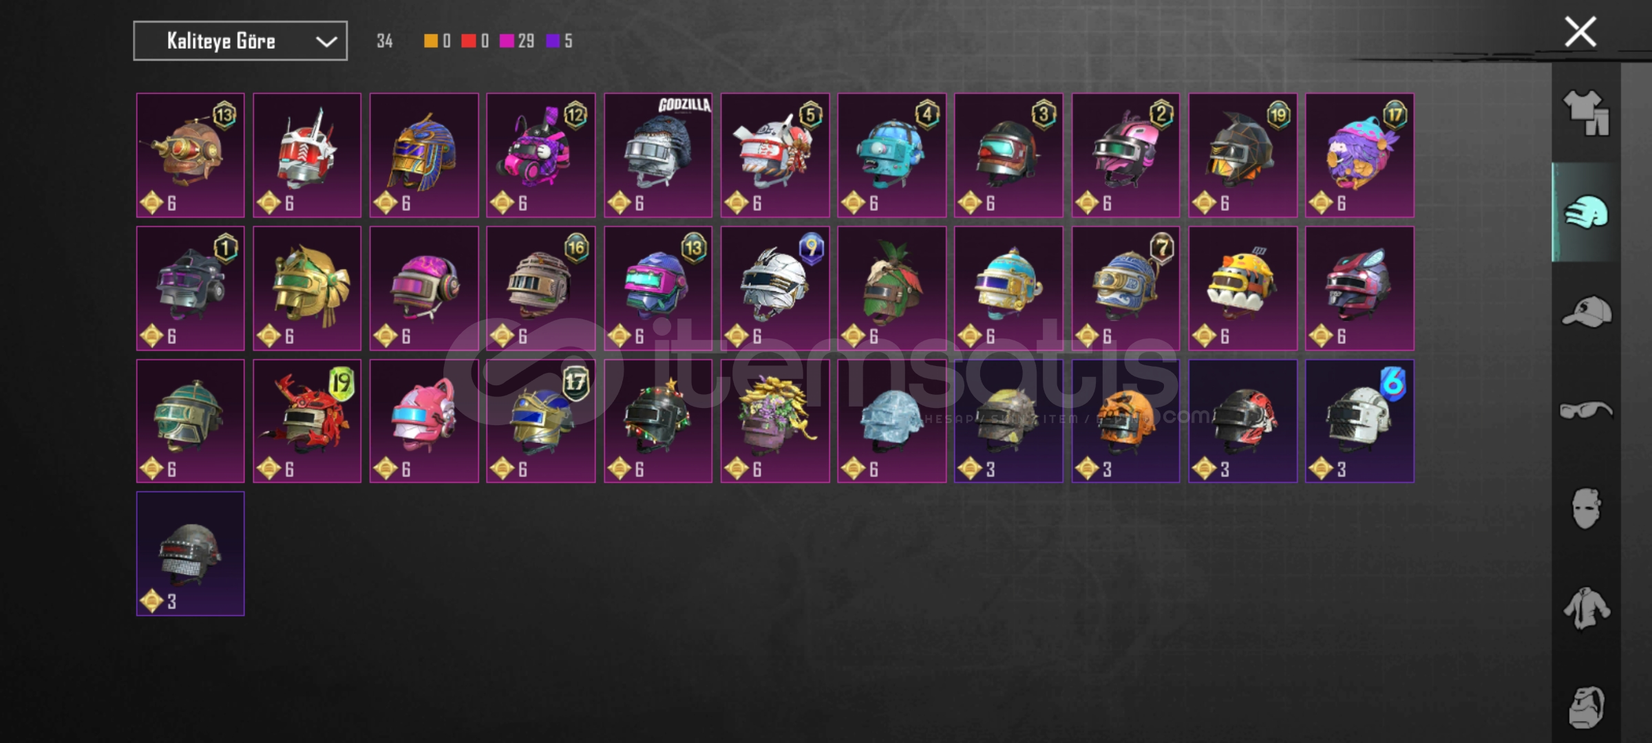
Task: Open the jacket category icon
Action: click(1586, 608)
